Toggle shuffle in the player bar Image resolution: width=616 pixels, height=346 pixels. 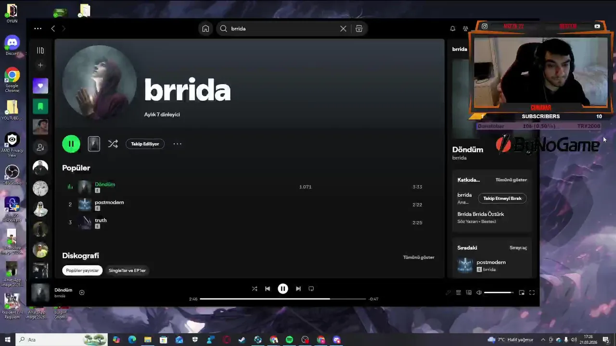coord(254,289)
